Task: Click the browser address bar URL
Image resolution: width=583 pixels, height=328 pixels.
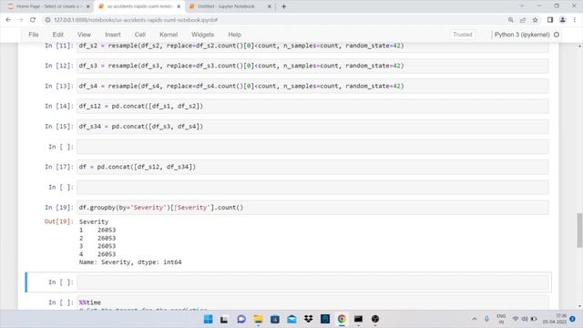Action: click(x=136, y=20)
